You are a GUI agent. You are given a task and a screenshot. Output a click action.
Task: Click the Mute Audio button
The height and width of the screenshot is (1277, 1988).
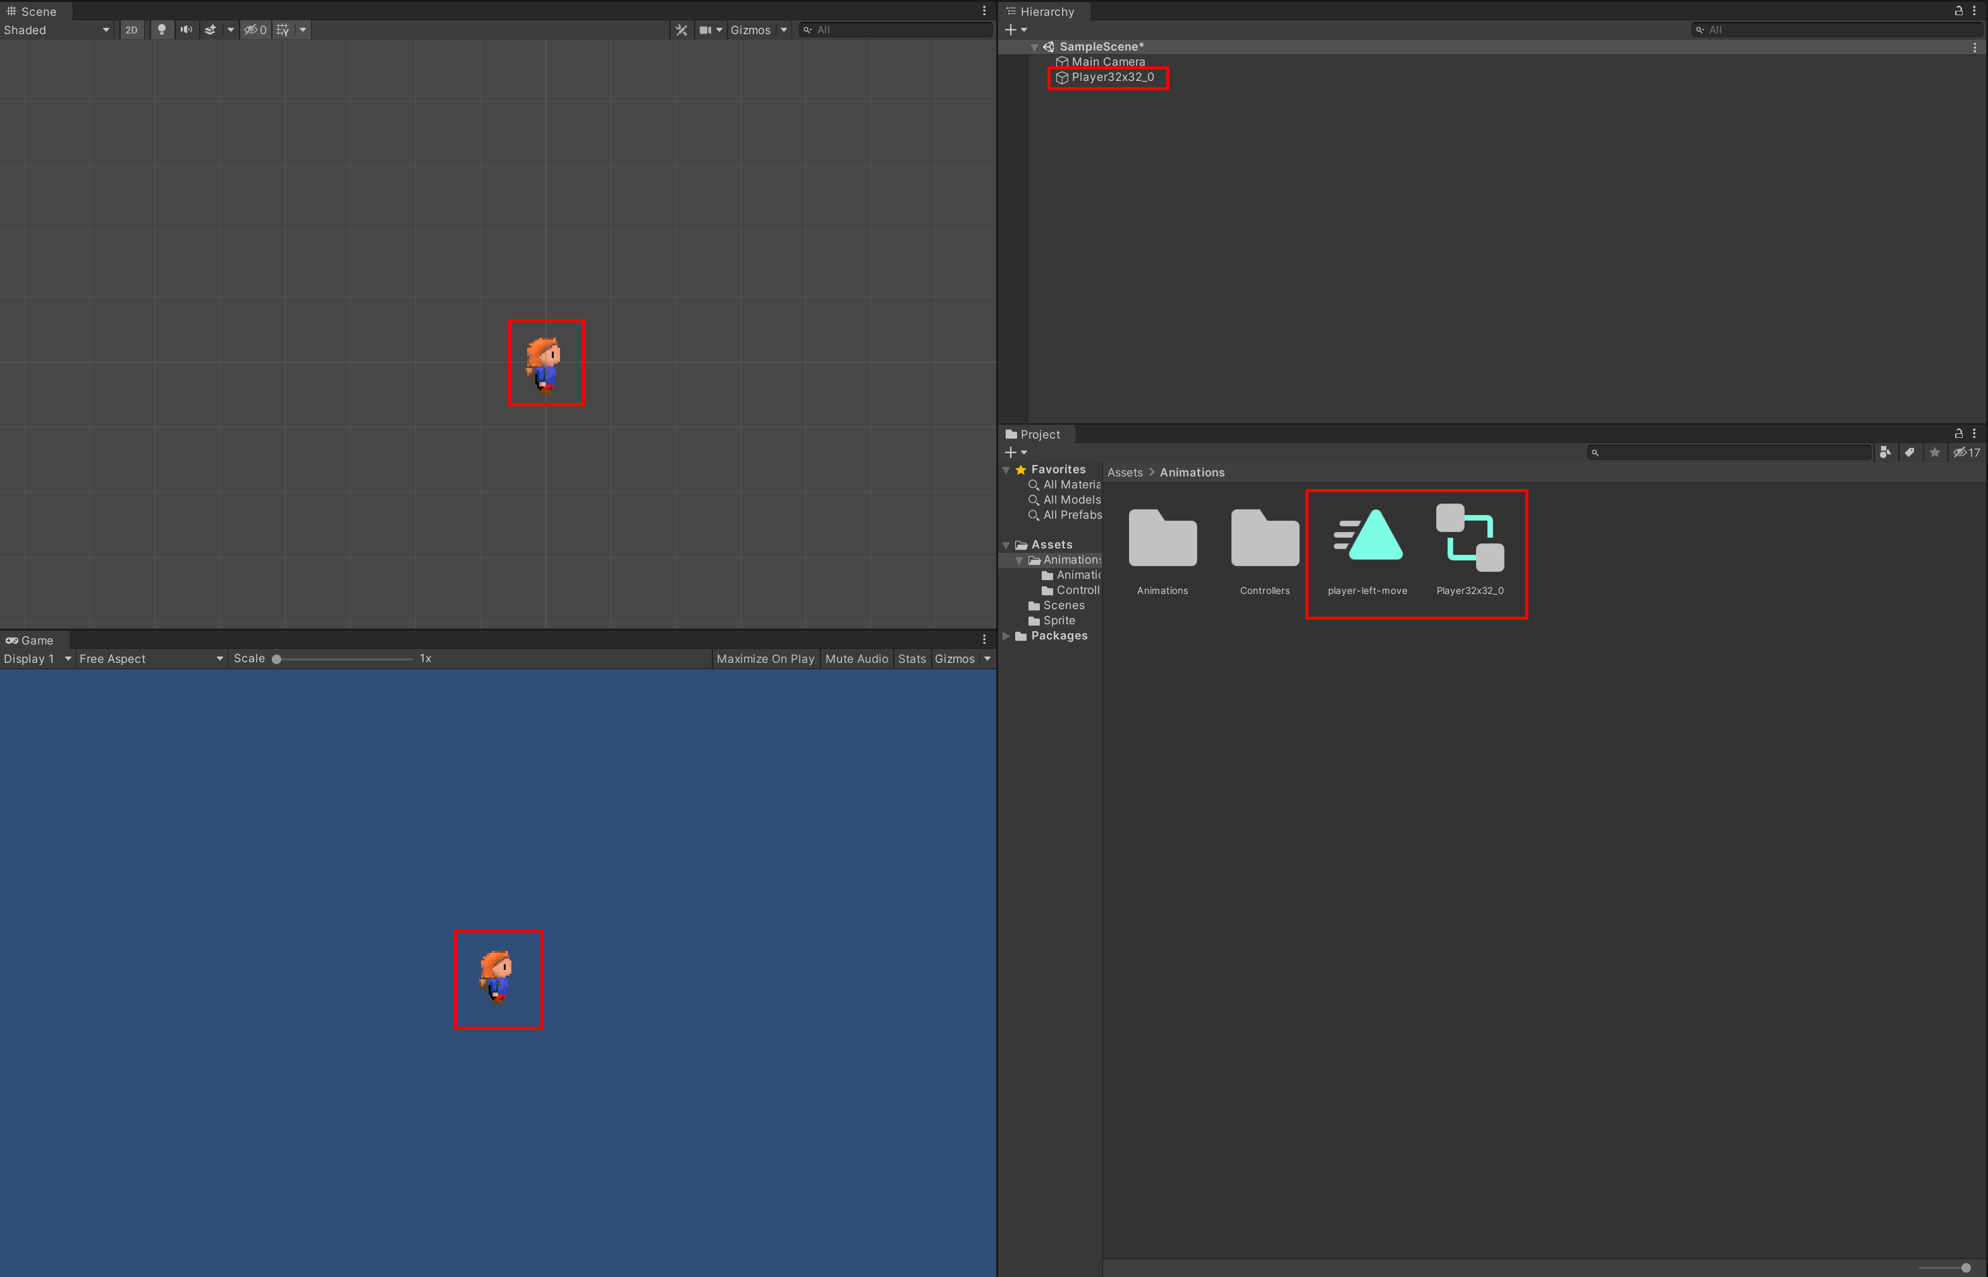(x=856, y=658)
